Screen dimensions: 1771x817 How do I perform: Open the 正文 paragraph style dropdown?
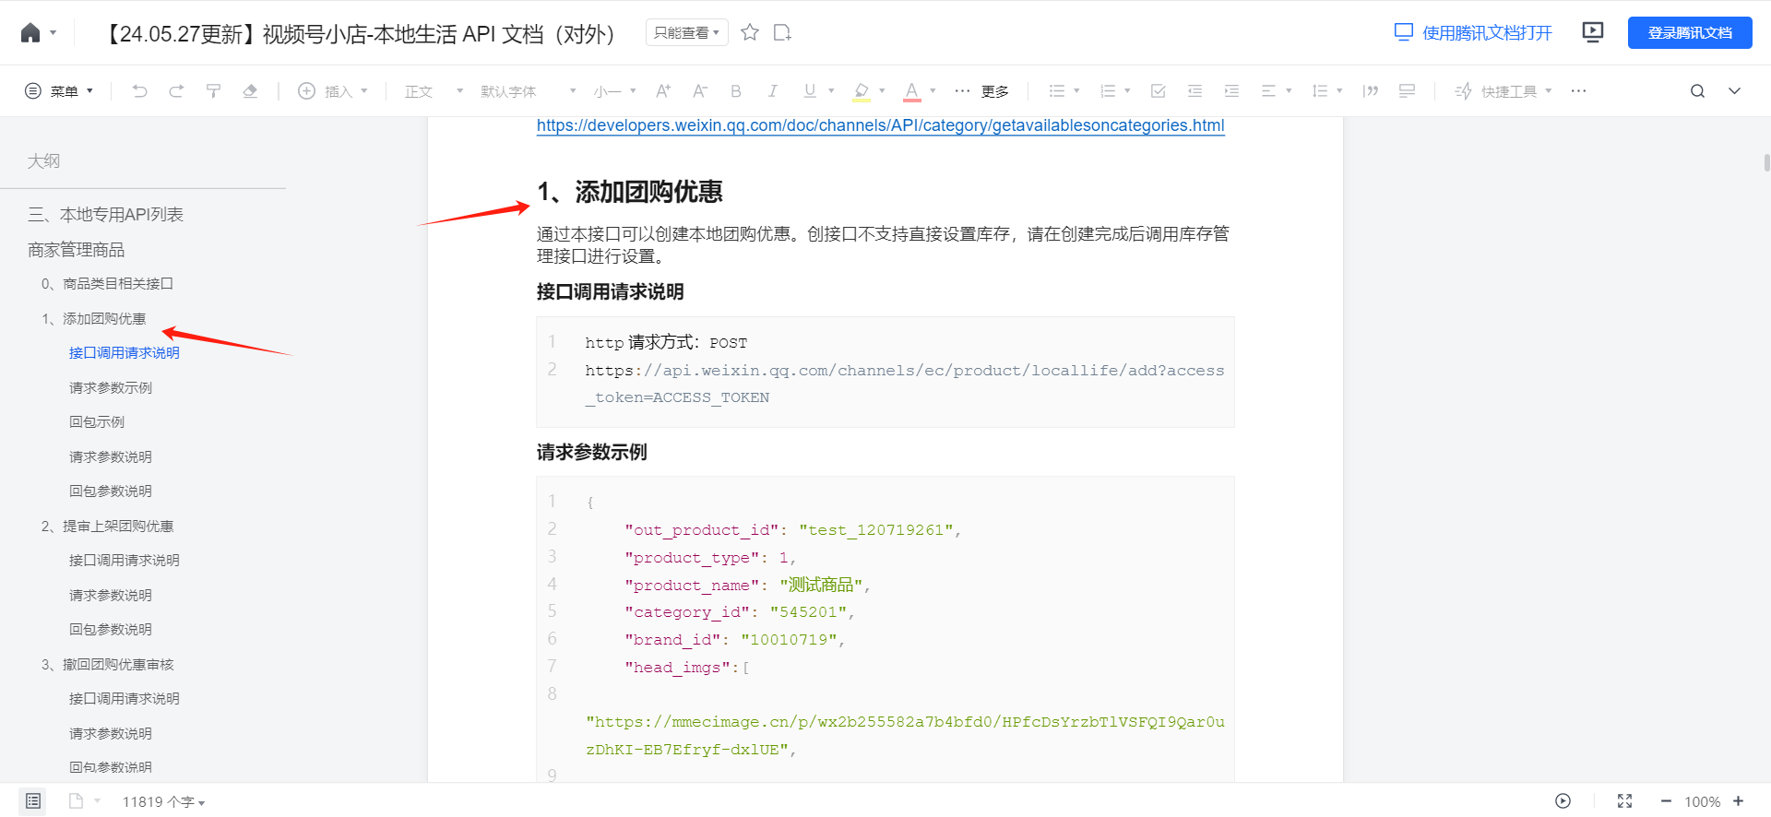coord(434,91)
